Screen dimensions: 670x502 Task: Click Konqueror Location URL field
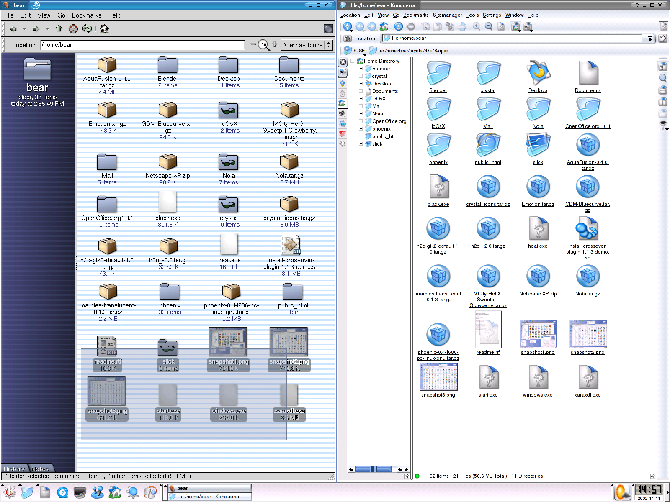[x=513, y=38]
